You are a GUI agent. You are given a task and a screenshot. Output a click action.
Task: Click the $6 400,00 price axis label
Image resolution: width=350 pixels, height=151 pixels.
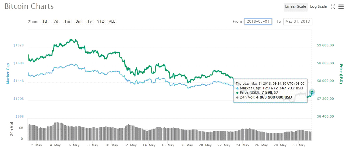326,116
